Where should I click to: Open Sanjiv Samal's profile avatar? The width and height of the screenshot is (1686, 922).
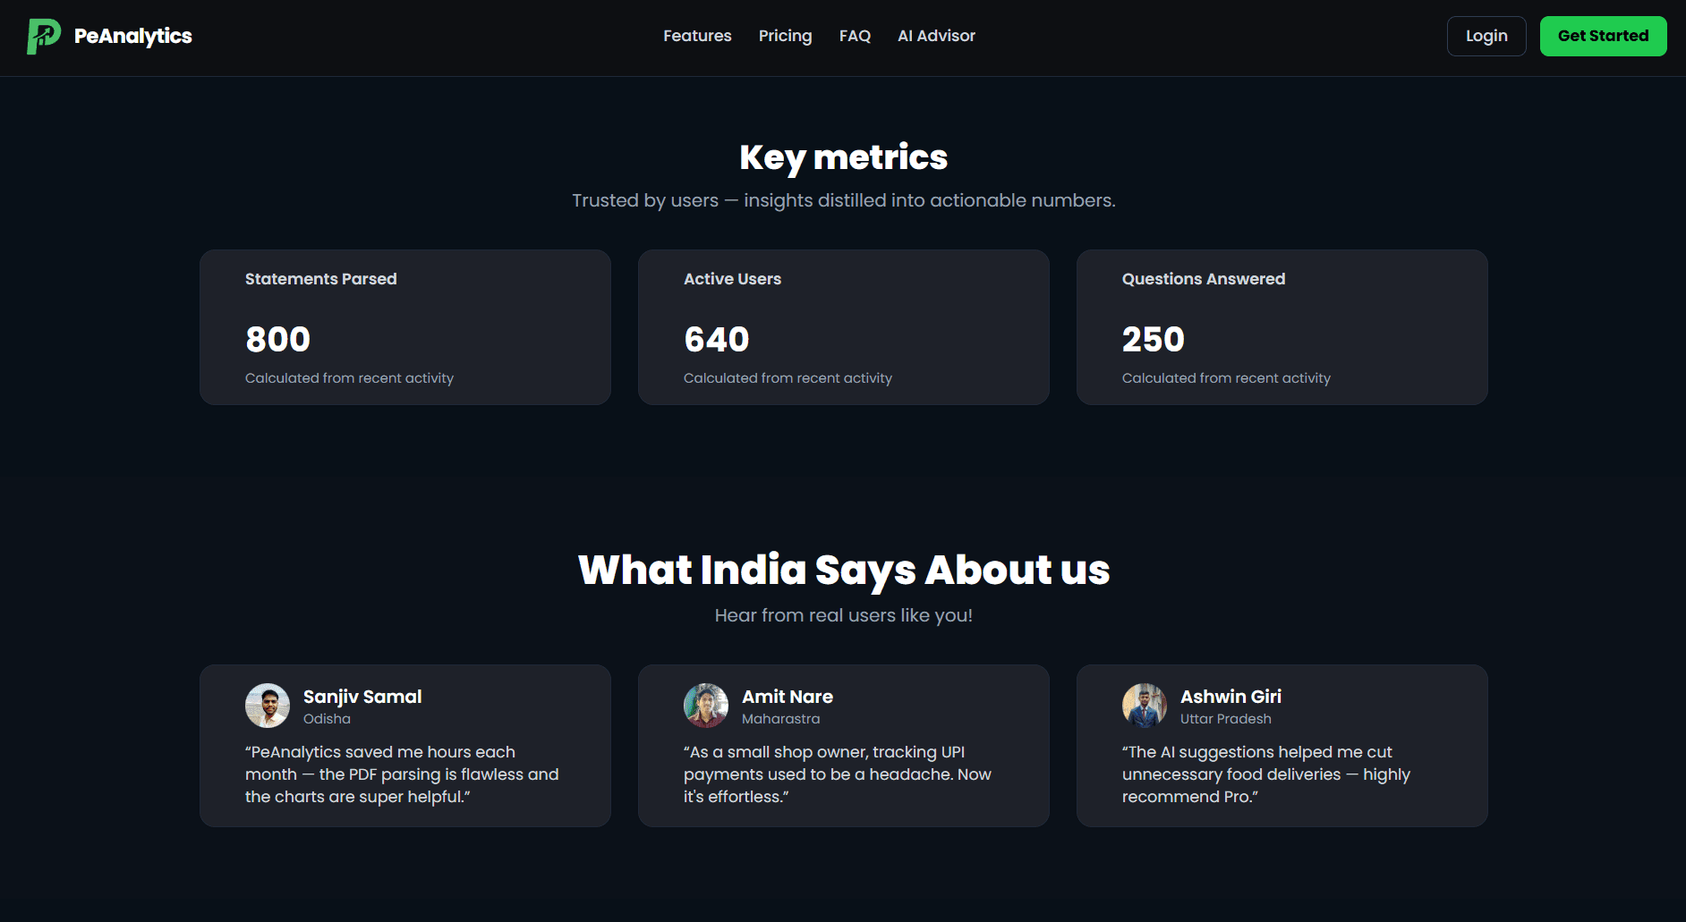pyautogui.click(x=267, y=706)
